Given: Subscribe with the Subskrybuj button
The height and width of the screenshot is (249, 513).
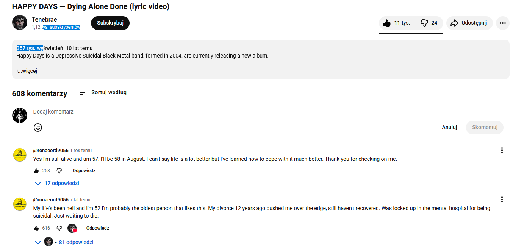Looking at the screenshot, I should click(x=110, y=23).
